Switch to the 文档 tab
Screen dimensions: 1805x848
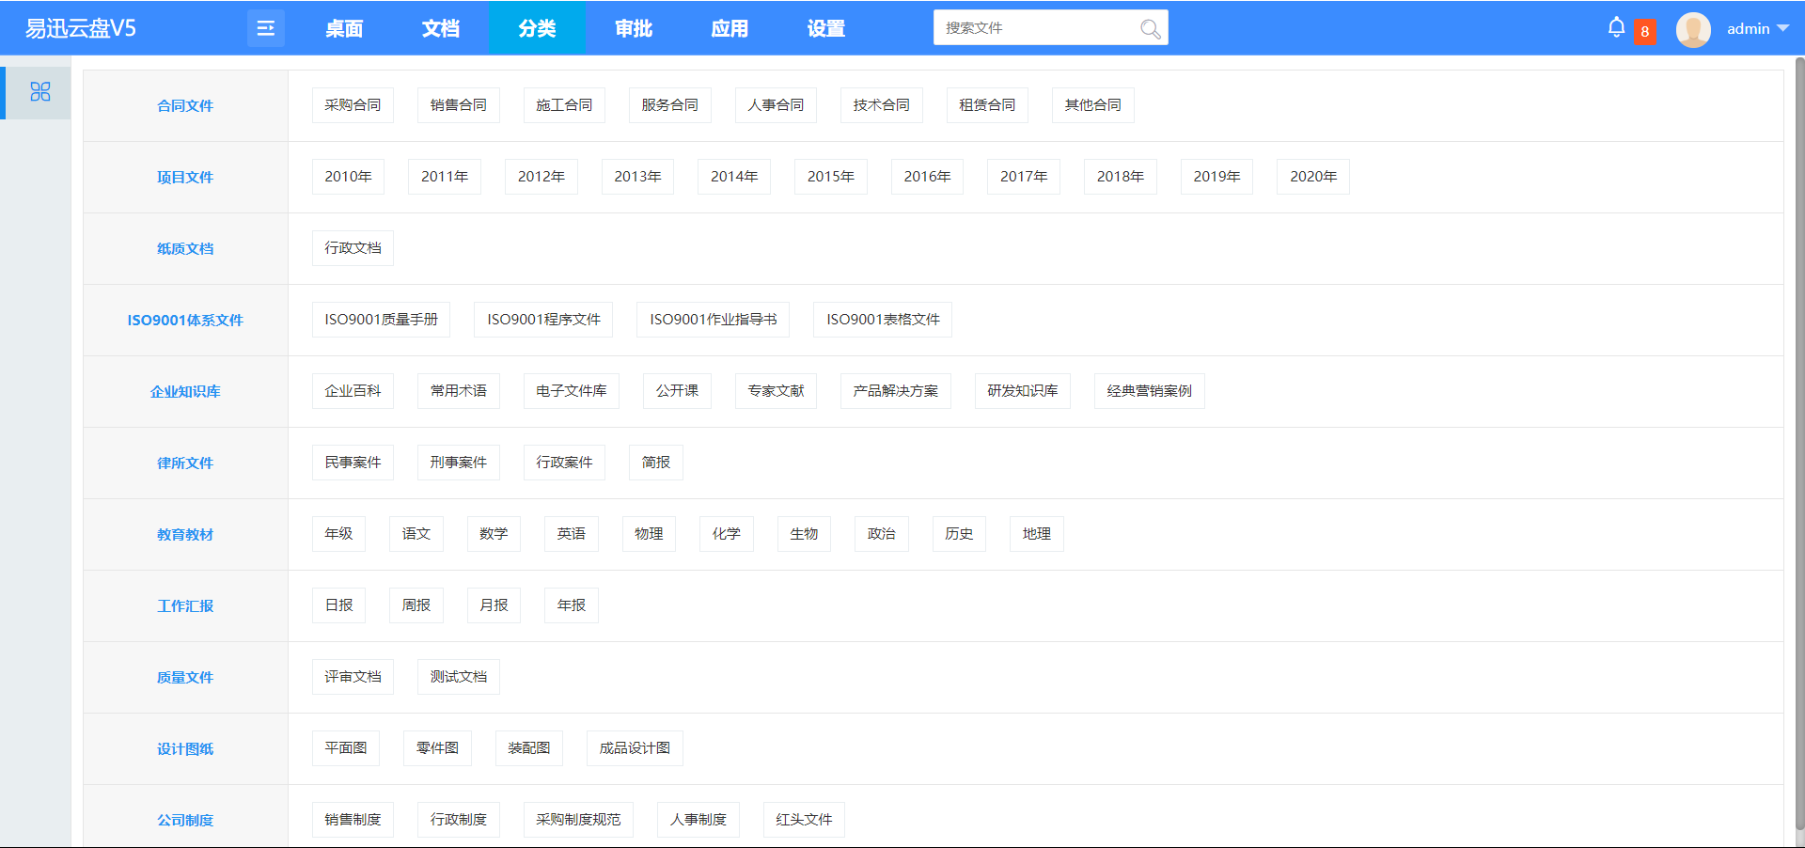[440, 28]
